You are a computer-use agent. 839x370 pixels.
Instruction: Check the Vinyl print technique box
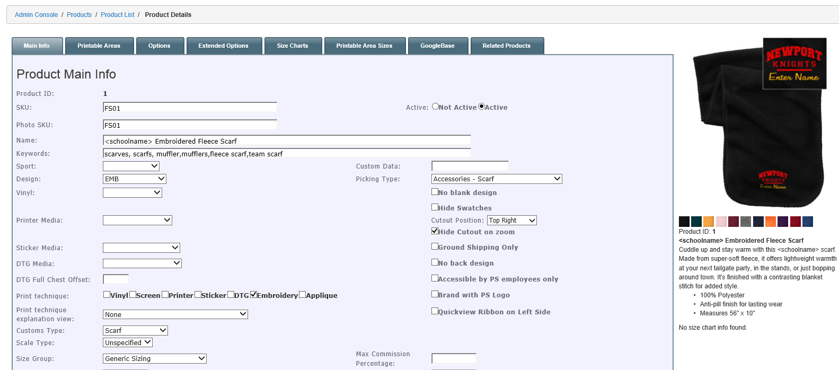(x=107, y=295)
